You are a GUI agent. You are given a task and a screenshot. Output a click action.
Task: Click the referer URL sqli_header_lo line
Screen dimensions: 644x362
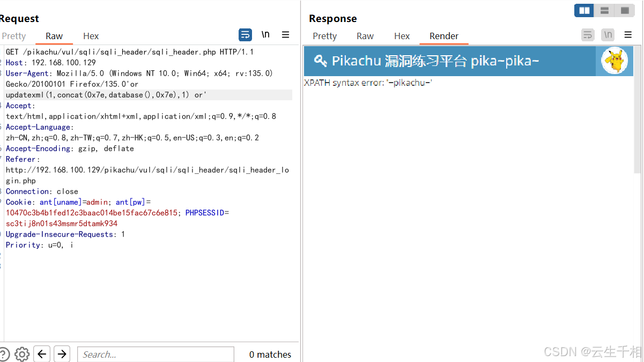tap(147, 170)
